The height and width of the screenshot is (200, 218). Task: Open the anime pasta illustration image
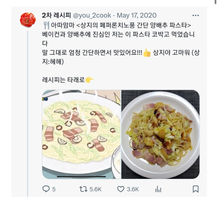click(x=81, y=134)
